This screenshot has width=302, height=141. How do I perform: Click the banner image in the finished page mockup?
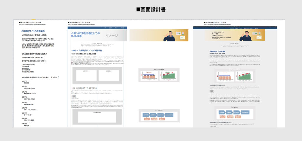point(235,35)
